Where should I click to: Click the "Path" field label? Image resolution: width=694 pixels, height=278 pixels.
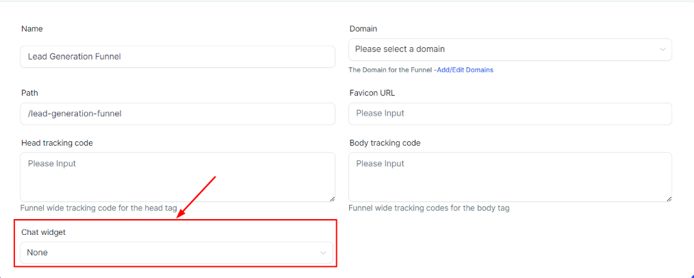point(30,92)
